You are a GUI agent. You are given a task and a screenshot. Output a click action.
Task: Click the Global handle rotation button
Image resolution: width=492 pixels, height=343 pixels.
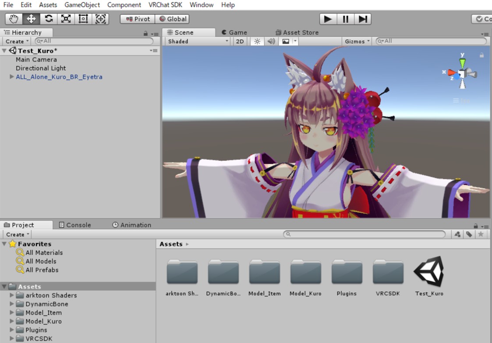click(173, 19)
